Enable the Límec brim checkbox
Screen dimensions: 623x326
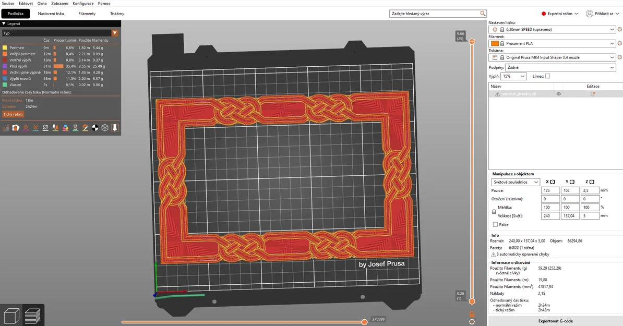click(547, 76)
